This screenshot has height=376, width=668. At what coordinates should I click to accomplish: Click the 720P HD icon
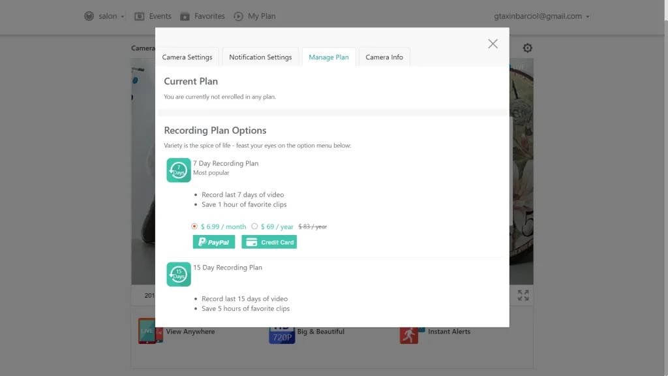point(281,334)
